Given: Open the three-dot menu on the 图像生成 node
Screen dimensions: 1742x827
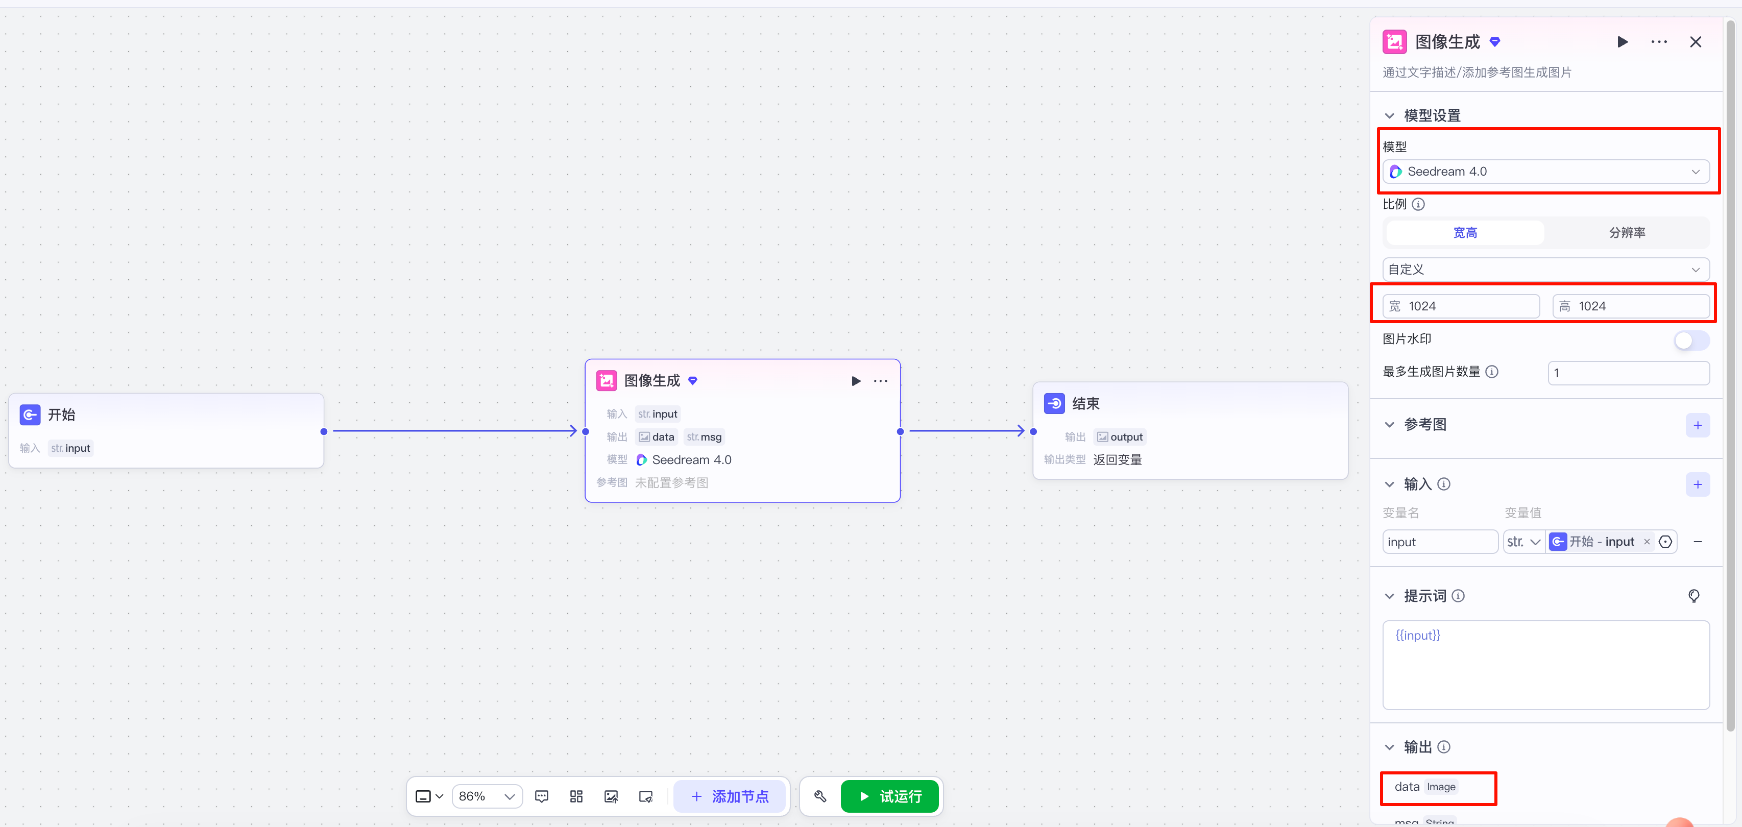Looking at the screenshot, I should [x=881, y=381].
